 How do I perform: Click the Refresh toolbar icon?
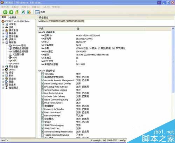point(23,12)
